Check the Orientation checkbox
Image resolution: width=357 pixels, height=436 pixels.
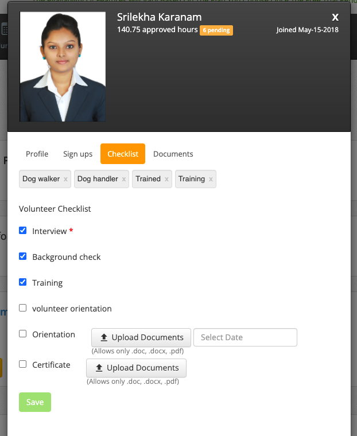coord(23,334)
